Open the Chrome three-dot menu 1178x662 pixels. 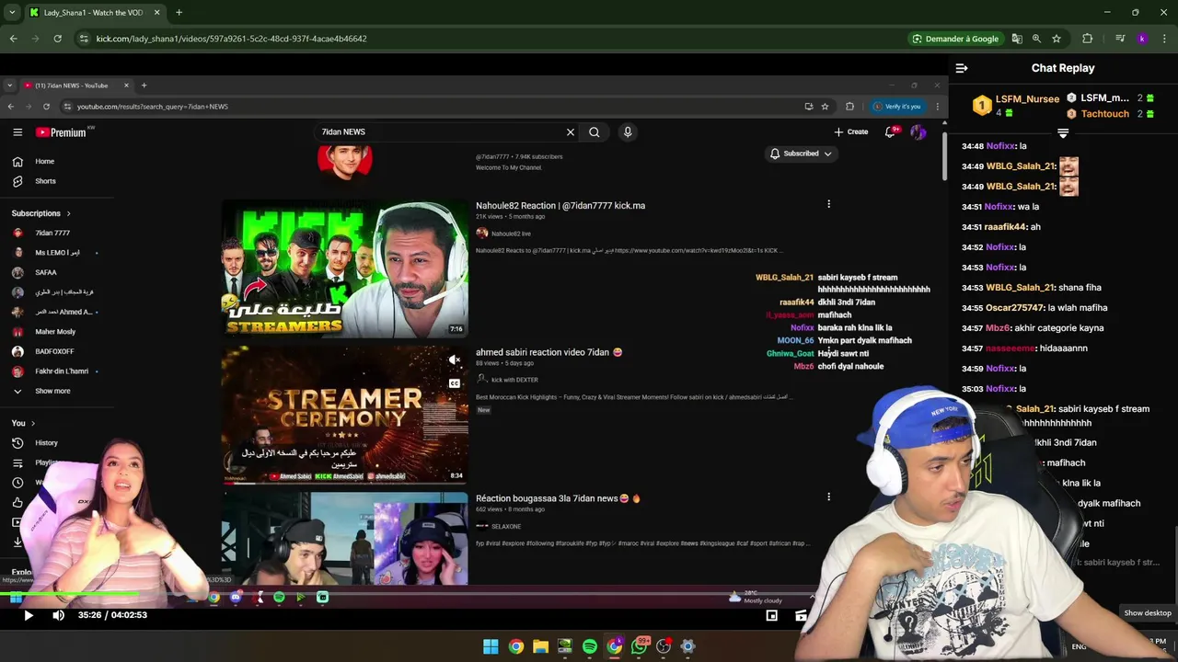click(x=1165, y=39)
